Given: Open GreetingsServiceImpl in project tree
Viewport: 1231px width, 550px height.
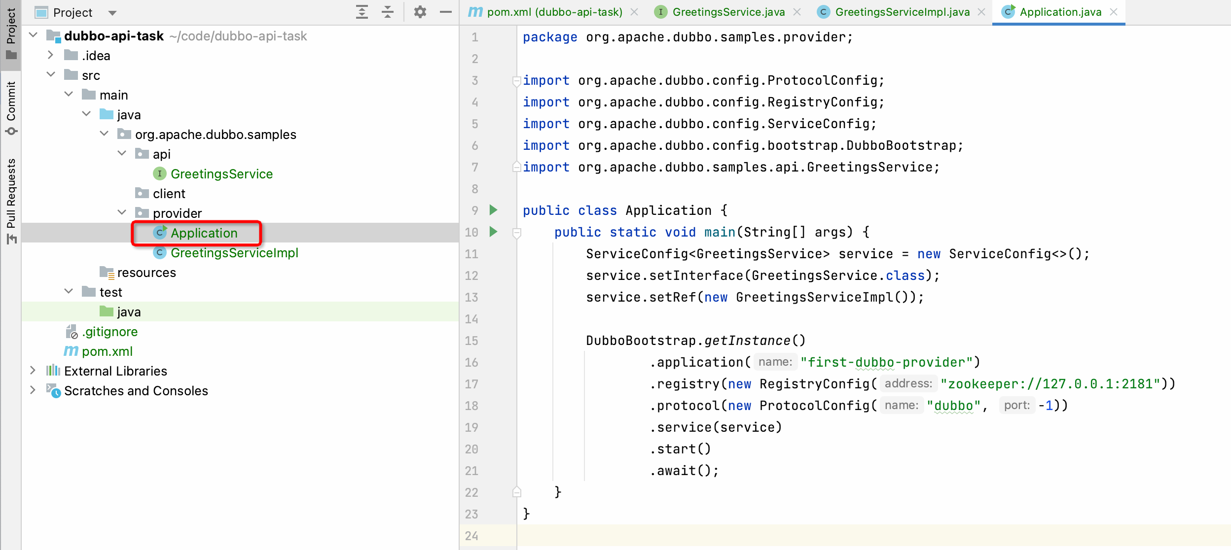Looking at the screenshot, I should point(234,253).
